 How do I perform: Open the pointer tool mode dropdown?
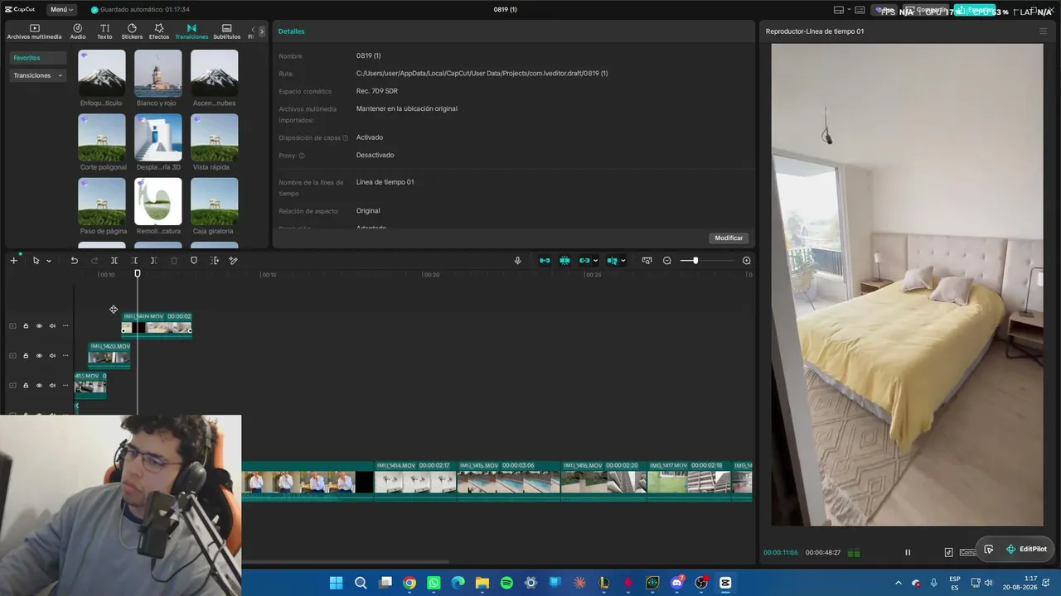49,261
